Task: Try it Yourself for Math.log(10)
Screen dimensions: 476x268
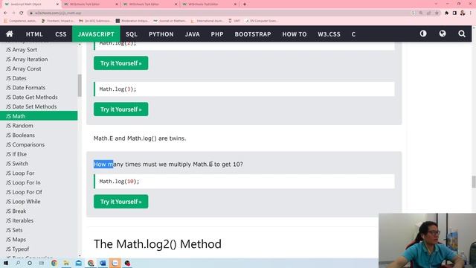Action: coord(120,202)
